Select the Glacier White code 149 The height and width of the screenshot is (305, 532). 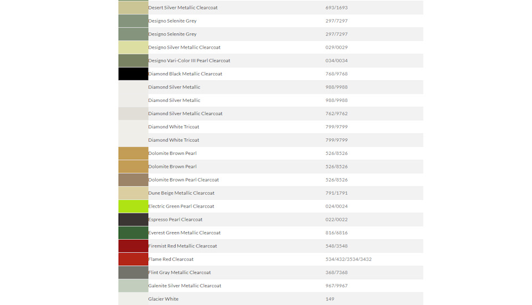tap(330, 299)
